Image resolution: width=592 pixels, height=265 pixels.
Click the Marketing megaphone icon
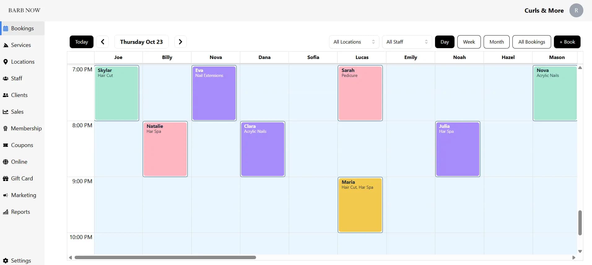coord(6,195)
